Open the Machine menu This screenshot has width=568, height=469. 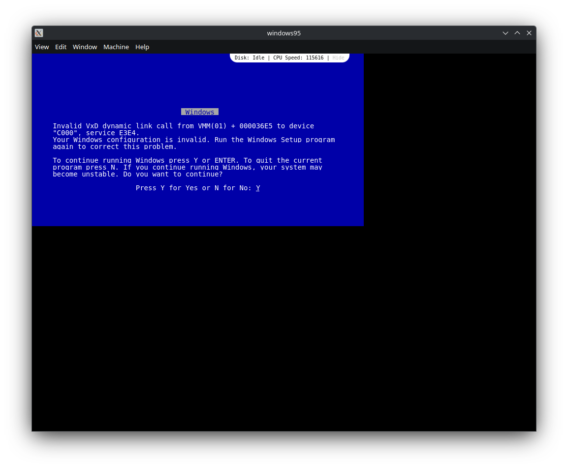coord(116,47)
